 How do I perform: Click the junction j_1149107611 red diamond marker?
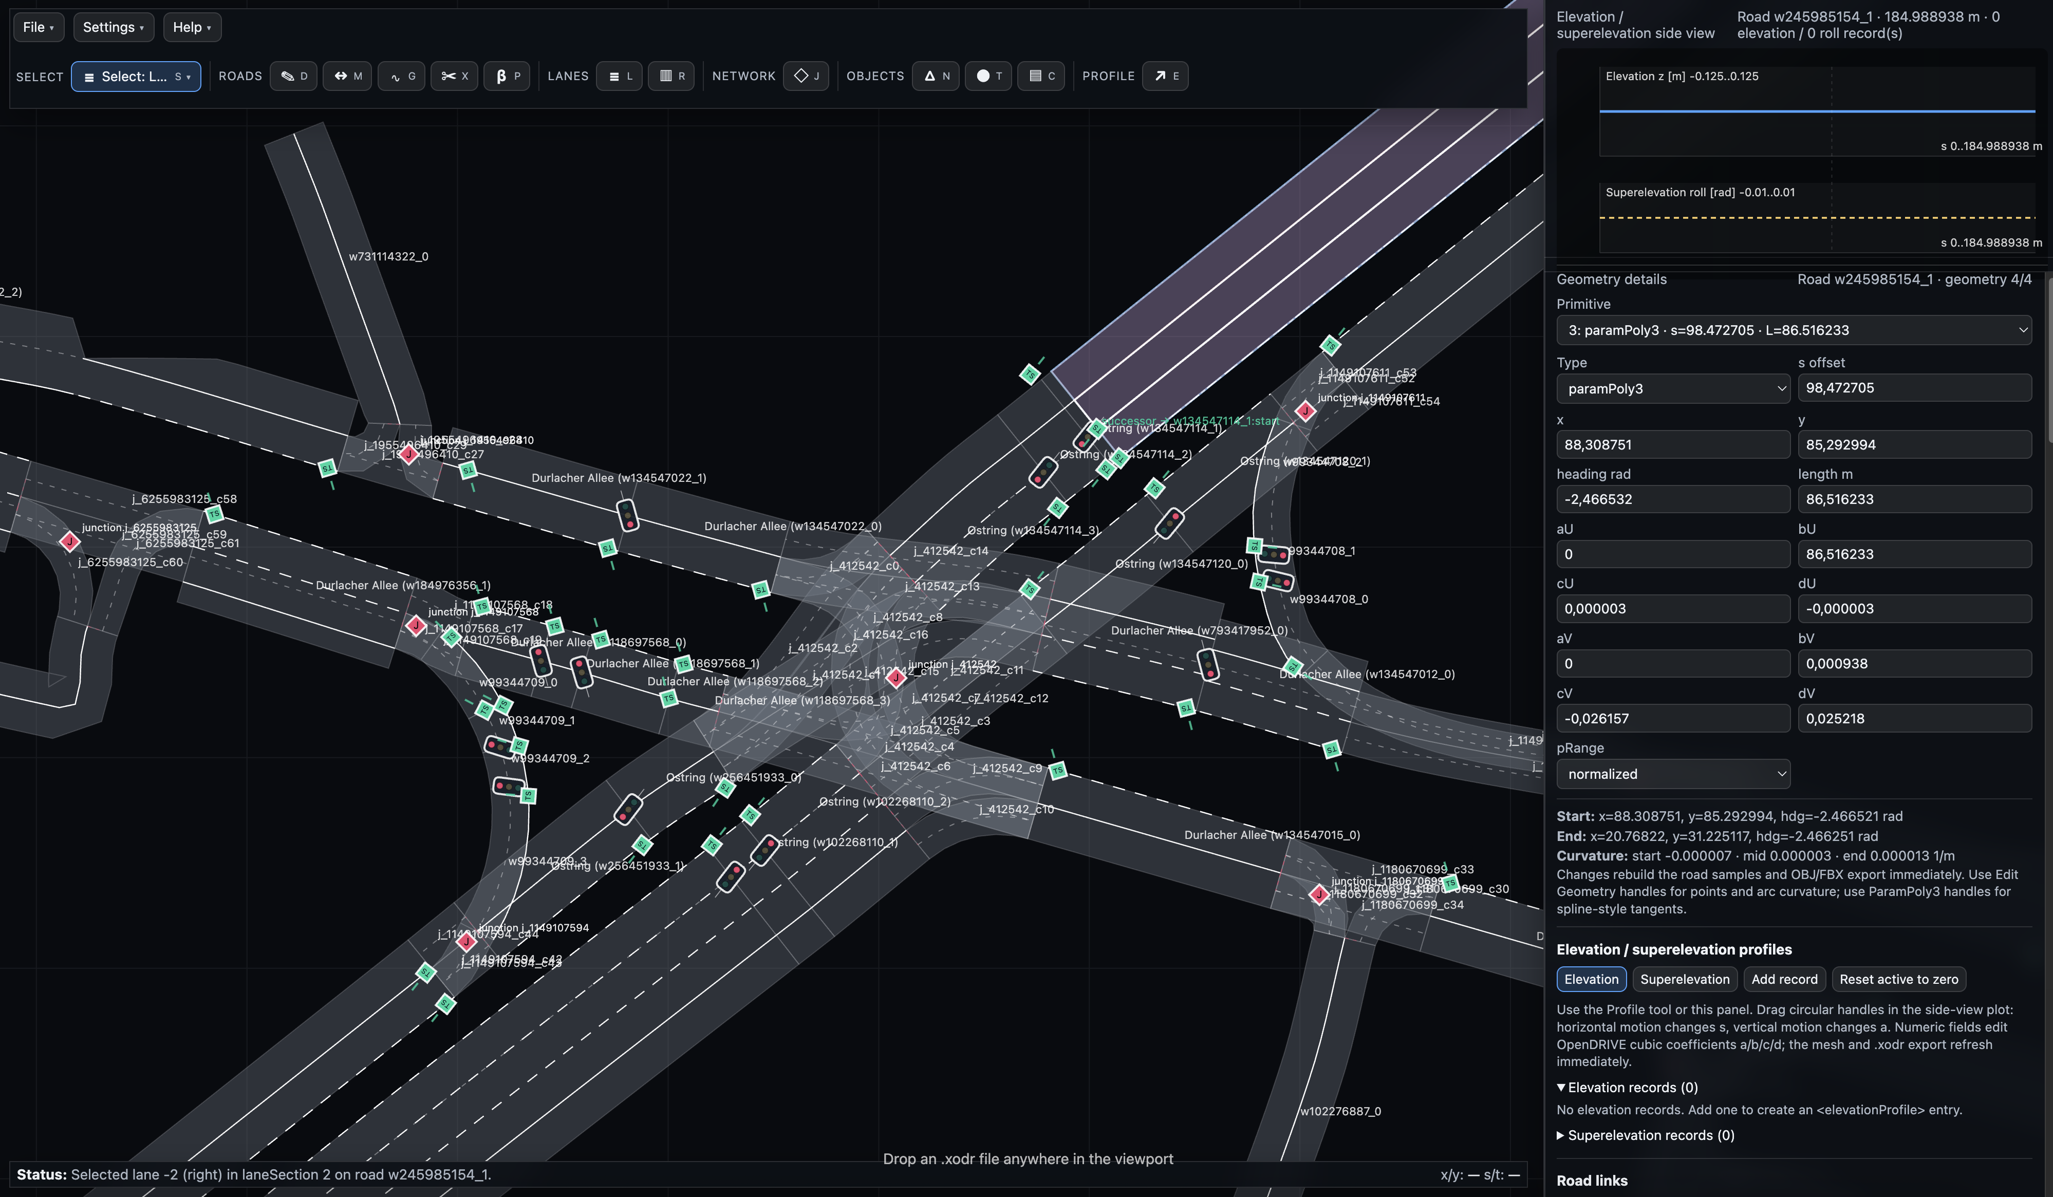(x=1305, y=410)
